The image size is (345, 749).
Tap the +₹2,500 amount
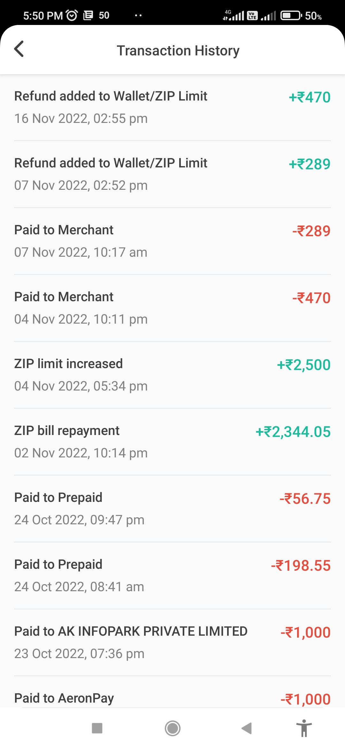click(303, 365)
